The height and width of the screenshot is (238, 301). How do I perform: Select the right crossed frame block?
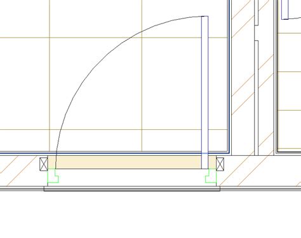point(220,164)
